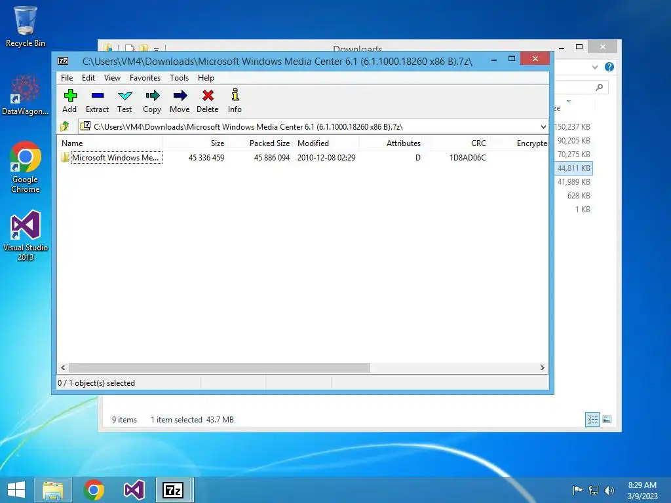Select the DataWagon desktop shortcut
The width and height of the screenshot is (671, 503).
[26, 95]
